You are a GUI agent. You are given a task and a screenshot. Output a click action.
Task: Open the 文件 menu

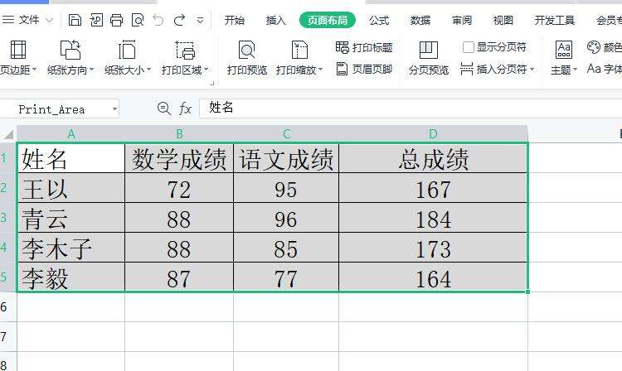tap(29, 19)
